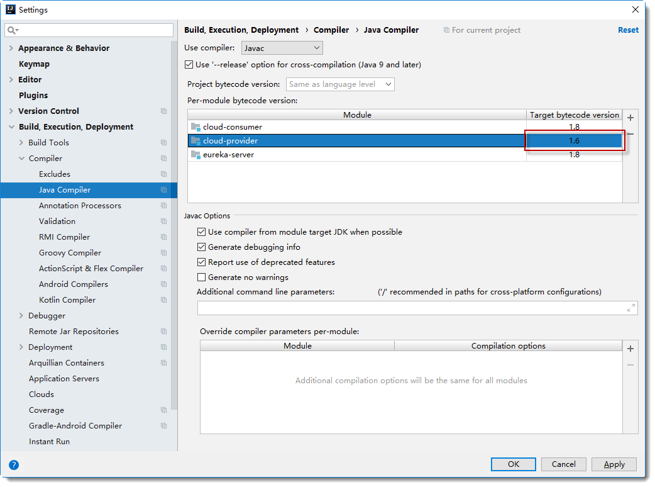The width and height of the screenshot is (655, 487).
Task: Click the Reset link
Action: (x=628, y=30)
